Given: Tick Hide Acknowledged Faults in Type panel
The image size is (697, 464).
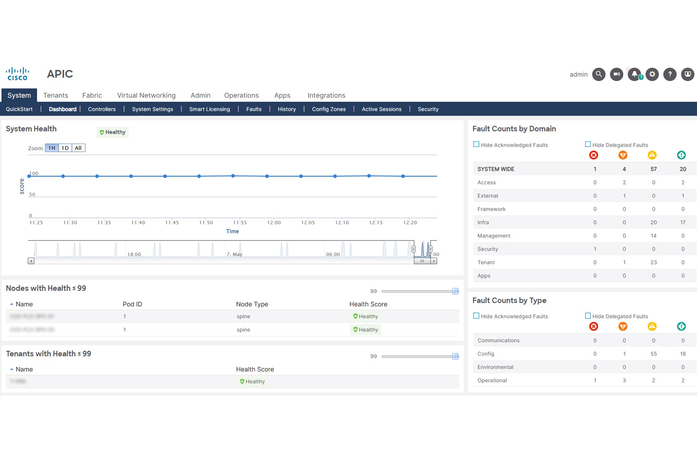Looking at the screenshot, I should [476, 316].
